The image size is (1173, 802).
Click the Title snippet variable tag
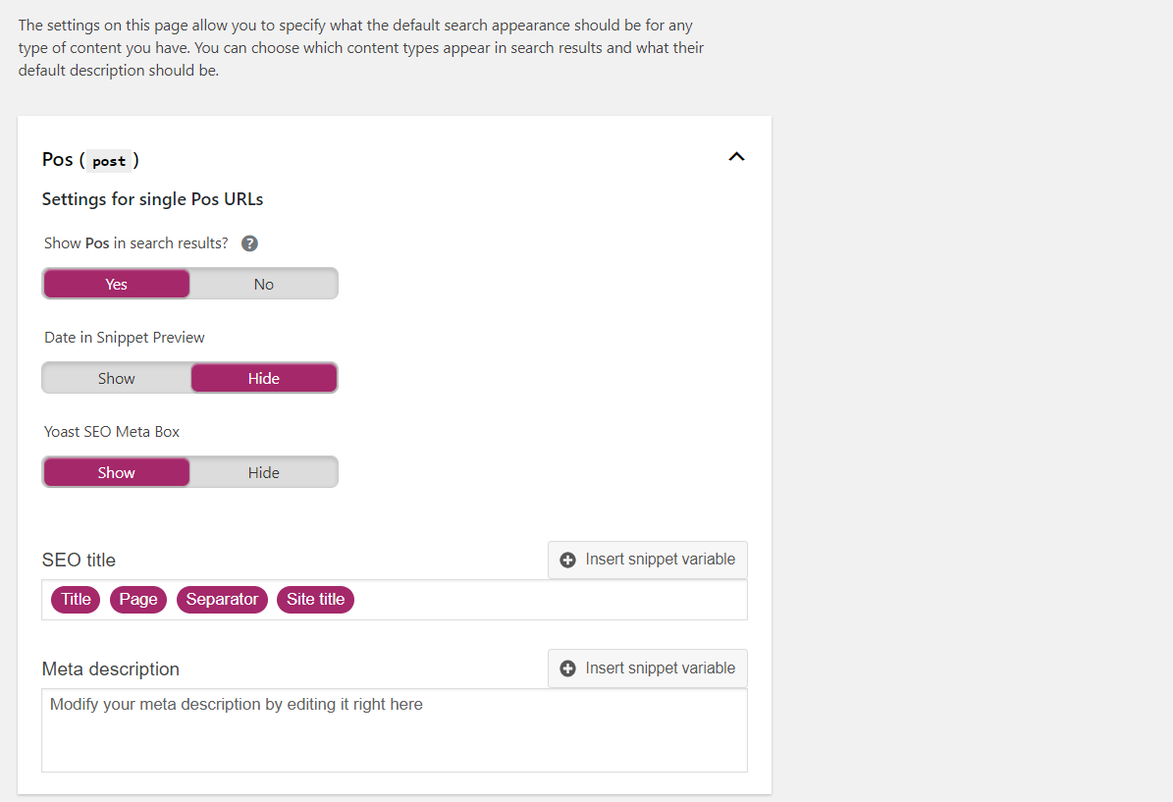tap(76, 599)
